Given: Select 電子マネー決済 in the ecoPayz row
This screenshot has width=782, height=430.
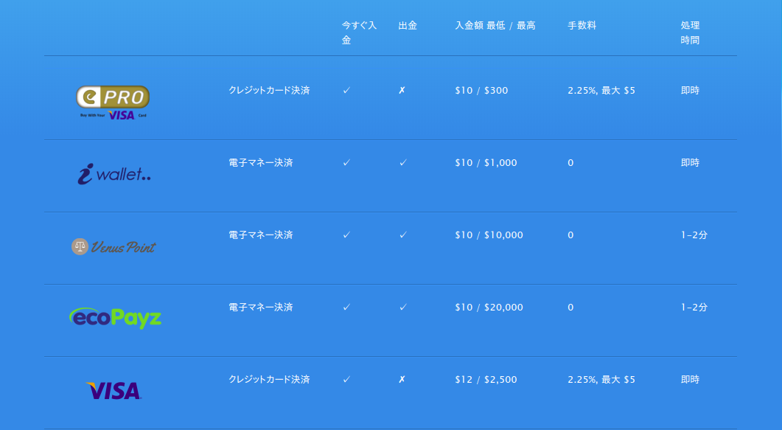Looking at the screenshot, I should coord(261,308).
